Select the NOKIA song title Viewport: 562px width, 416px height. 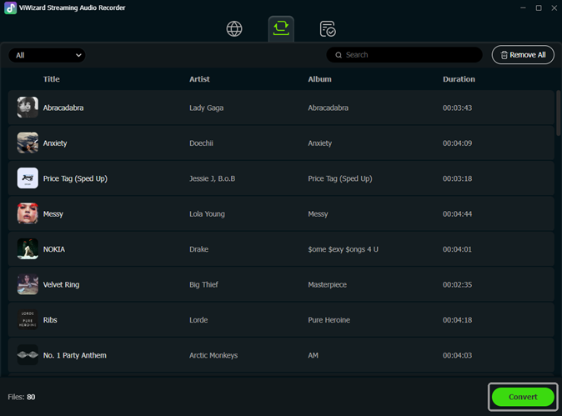coord(54,249)
